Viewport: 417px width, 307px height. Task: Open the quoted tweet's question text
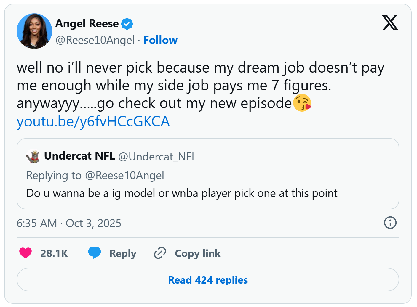pyautogui.click(x=182, y=193)
